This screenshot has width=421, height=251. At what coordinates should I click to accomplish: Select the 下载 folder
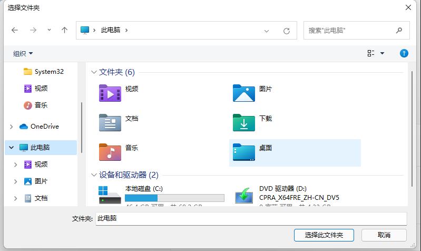(x=244, y=122)
